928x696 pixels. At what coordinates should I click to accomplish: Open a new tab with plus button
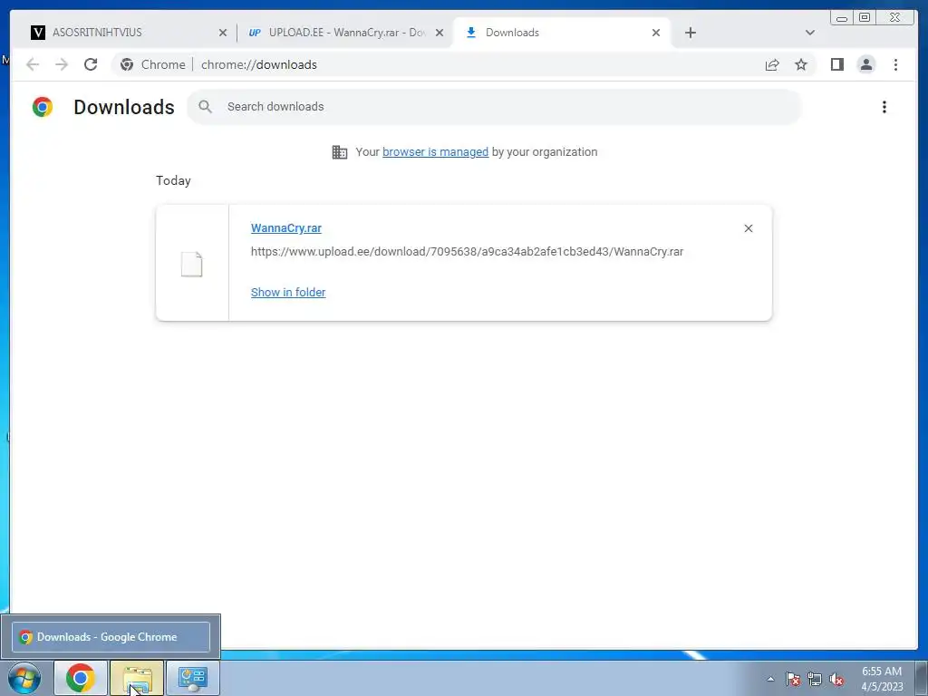click(x=690, y=33)
